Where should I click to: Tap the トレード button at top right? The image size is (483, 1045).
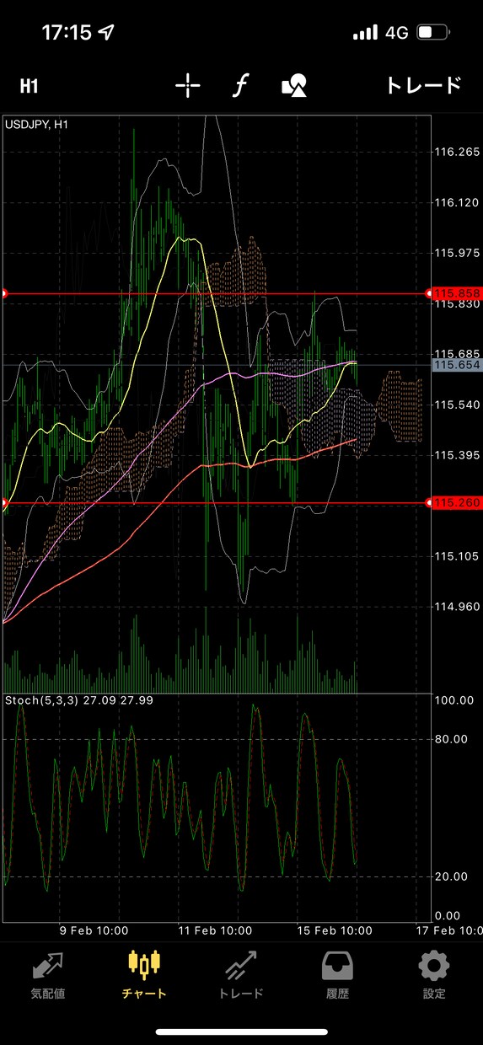[x=424, y=85]
